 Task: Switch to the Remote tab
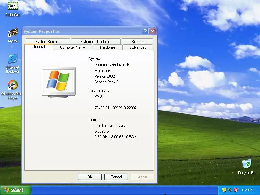137,41
